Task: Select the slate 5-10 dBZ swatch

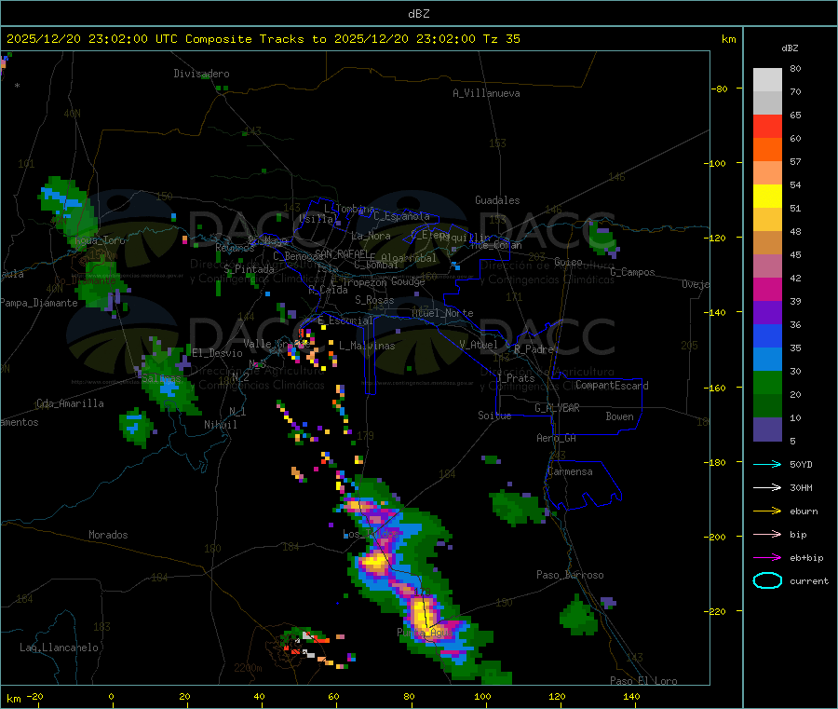Action: [767, 429]
